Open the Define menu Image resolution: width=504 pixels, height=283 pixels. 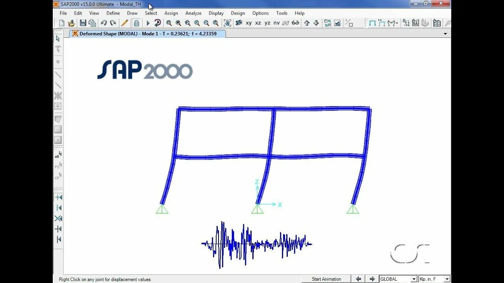click(x=113, y=13)
